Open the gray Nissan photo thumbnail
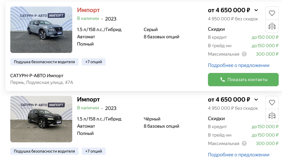The height and width of the screenshot is (161, 282). pyautogui.click(x=41, y=30)
